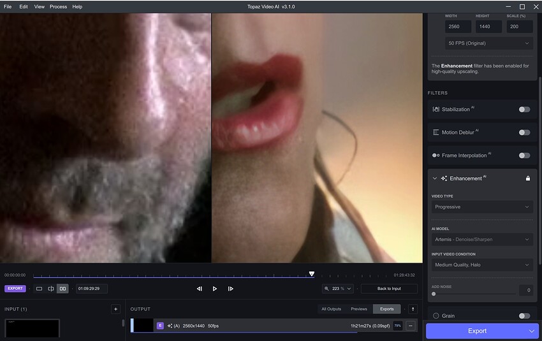Step forward one frame
Screen dimensions: 542x341
pyautogui.click(x=231, y=289)
